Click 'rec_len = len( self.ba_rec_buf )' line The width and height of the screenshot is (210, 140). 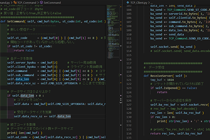click(177, 113)
